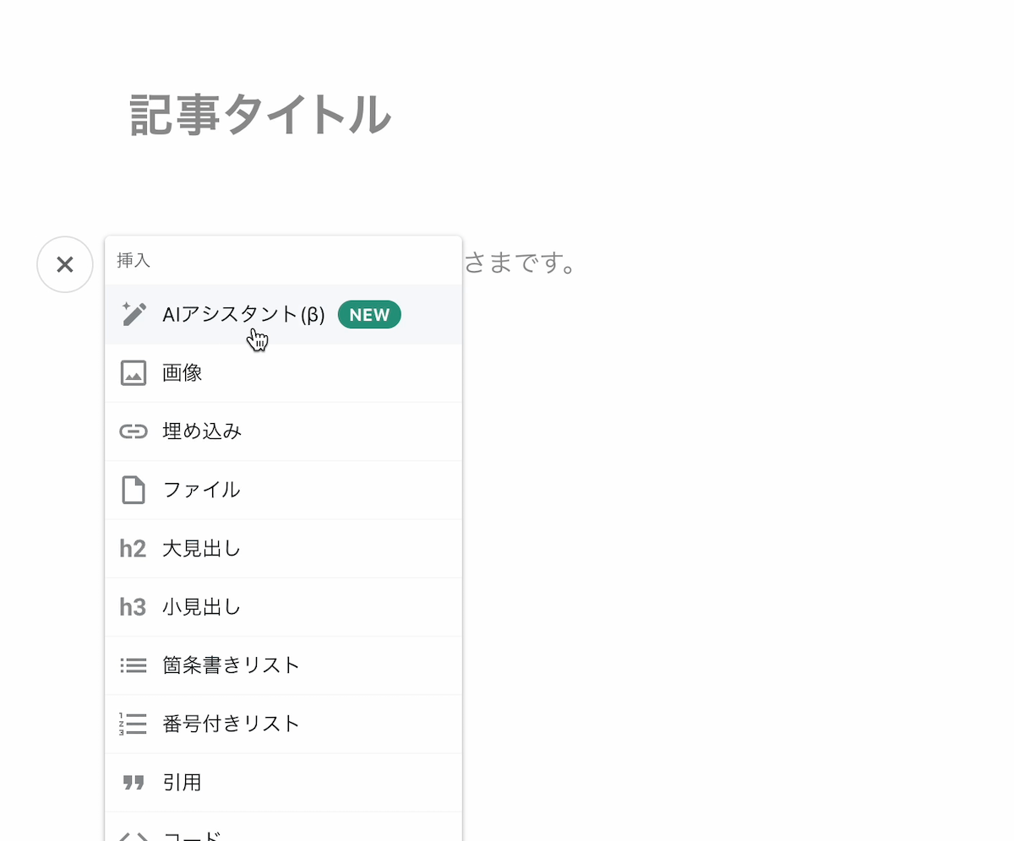Select AIアシスタント(β) menu entry
Viewport: 1014px width, 841px height.
tap(243, 315)
